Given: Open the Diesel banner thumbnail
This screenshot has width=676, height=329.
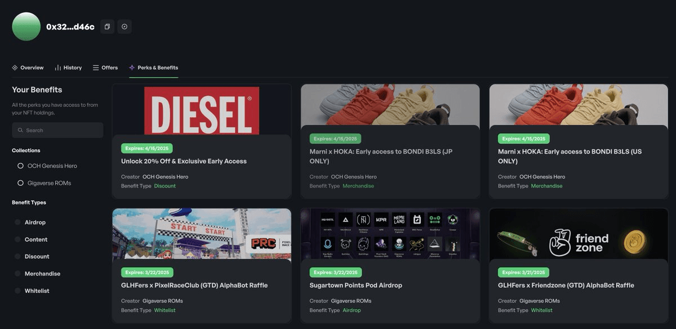Looking at the screenshot, I should coord(202,109).
